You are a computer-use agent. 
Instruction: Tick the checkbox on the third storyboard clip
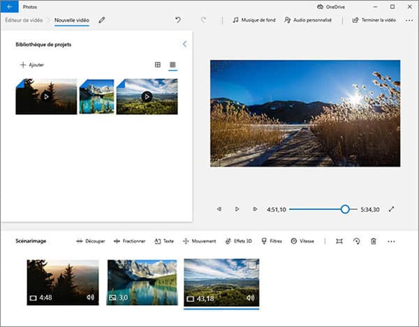252,266
